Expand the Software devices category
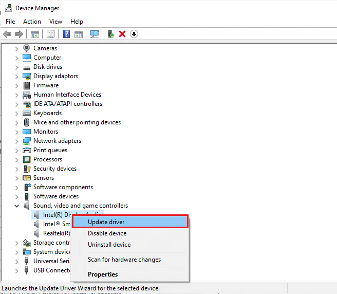The image size is (337, 294). coord(17,197)
